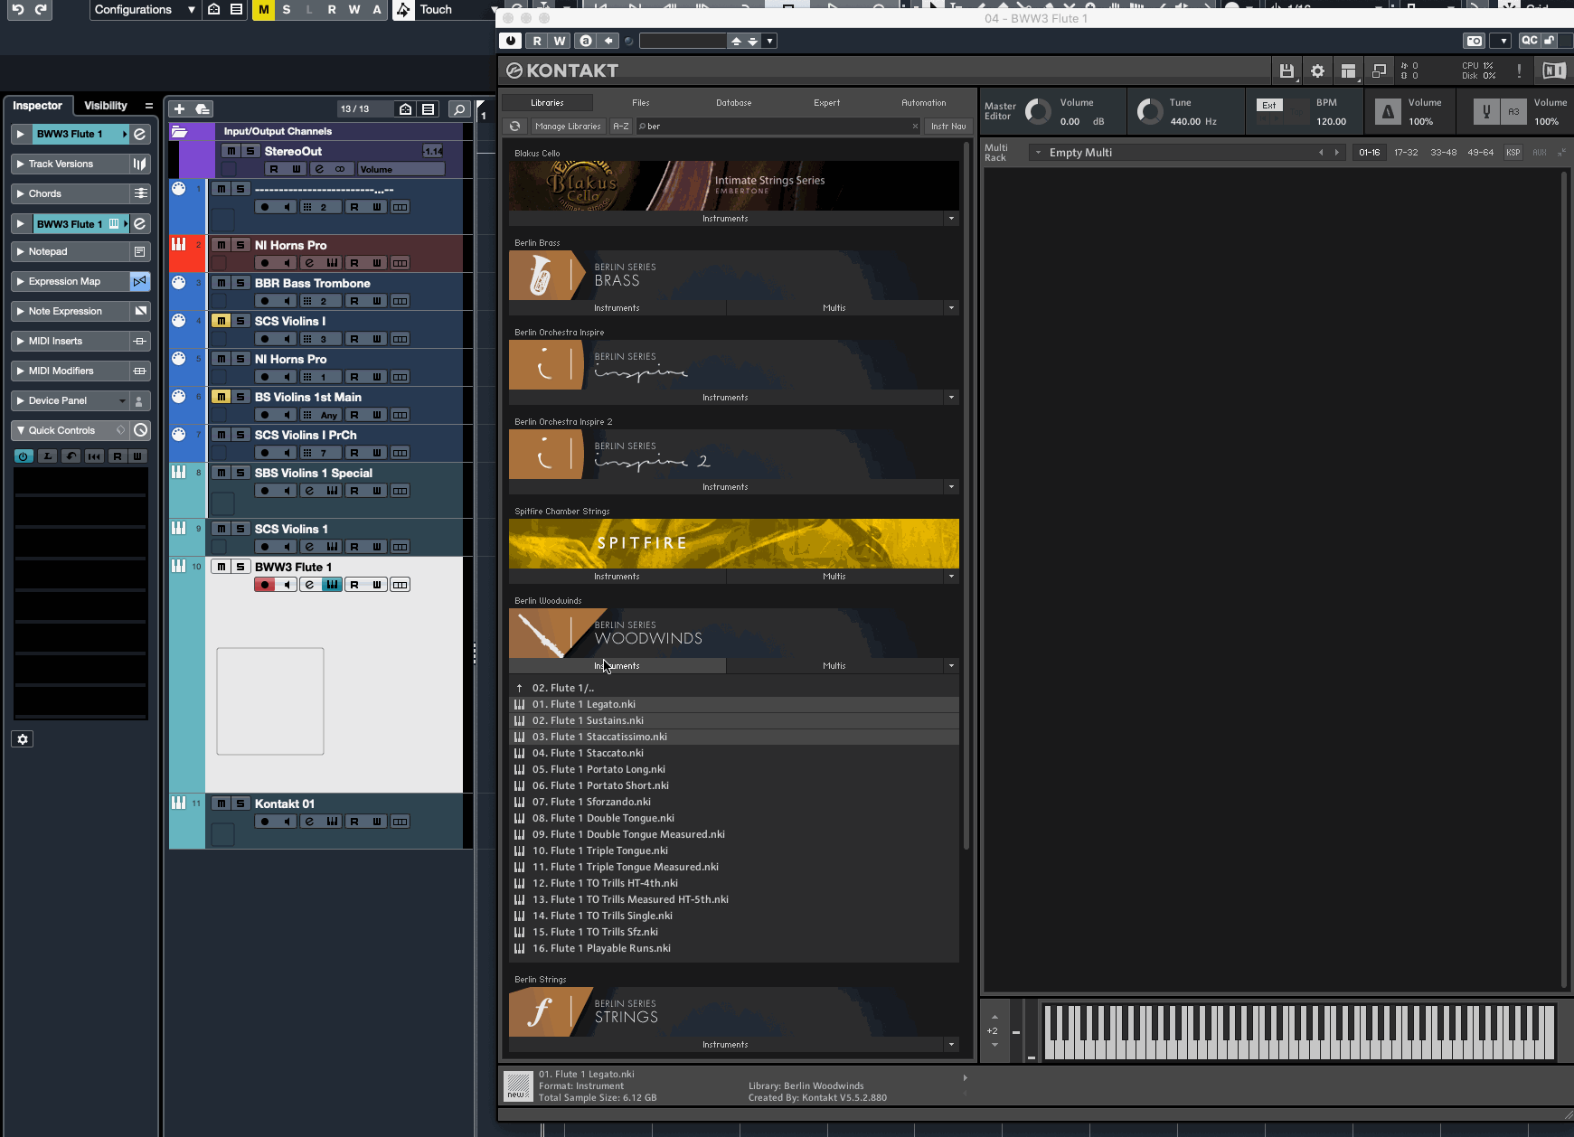Refresh the Kontakt library list
Viewport: 1574px width, 1137px height.
coord(515,127)
